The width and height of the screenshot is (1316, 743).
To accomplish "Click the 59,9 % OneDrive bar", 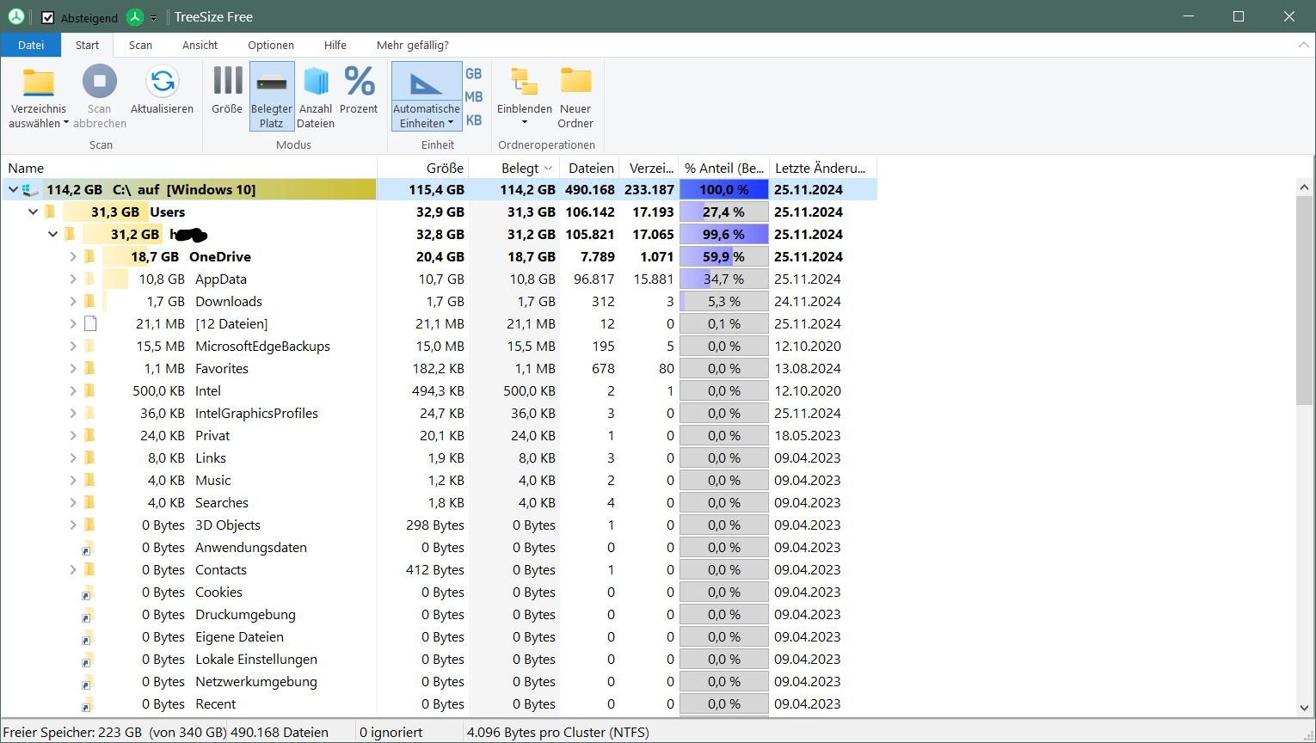I will [723, 256].
